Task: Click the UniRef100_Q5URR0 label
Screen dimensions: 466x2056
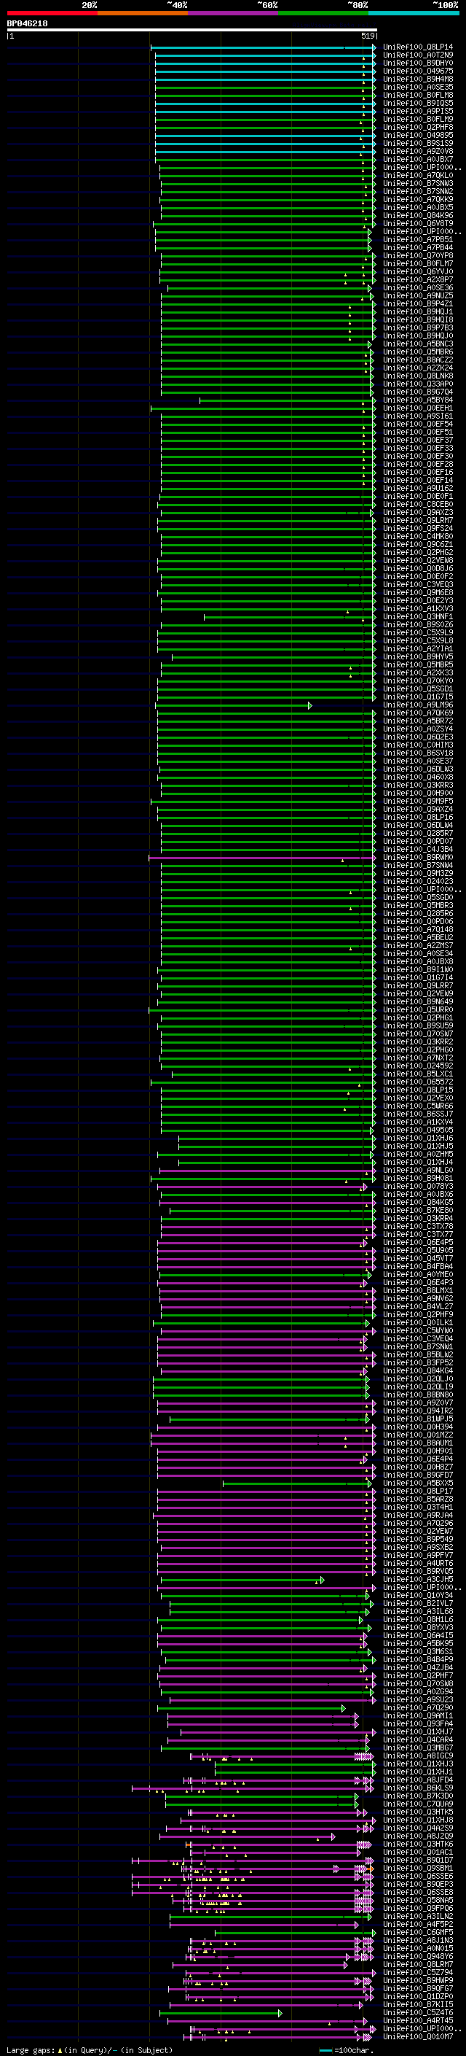Action: 418,1010
